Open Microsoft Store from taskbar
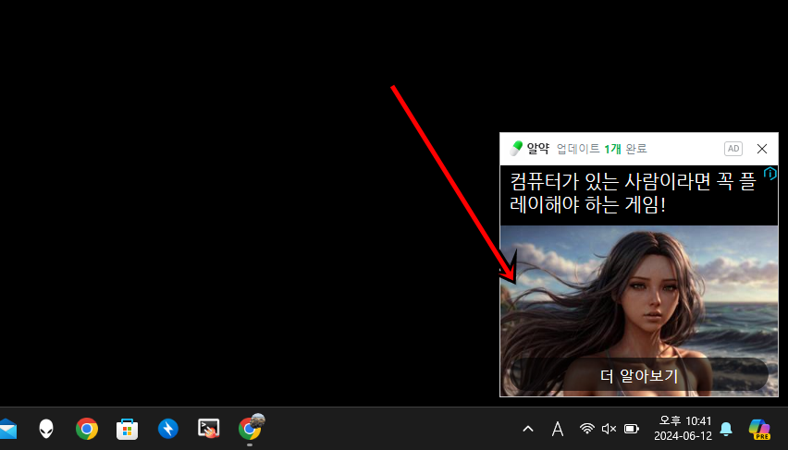This screenshot has height=450, width=788. click(127, 430)
